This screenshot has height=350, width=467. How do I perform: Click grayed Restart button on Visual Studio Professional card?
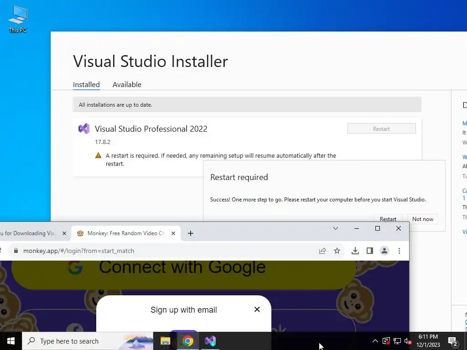coord(382,129)
